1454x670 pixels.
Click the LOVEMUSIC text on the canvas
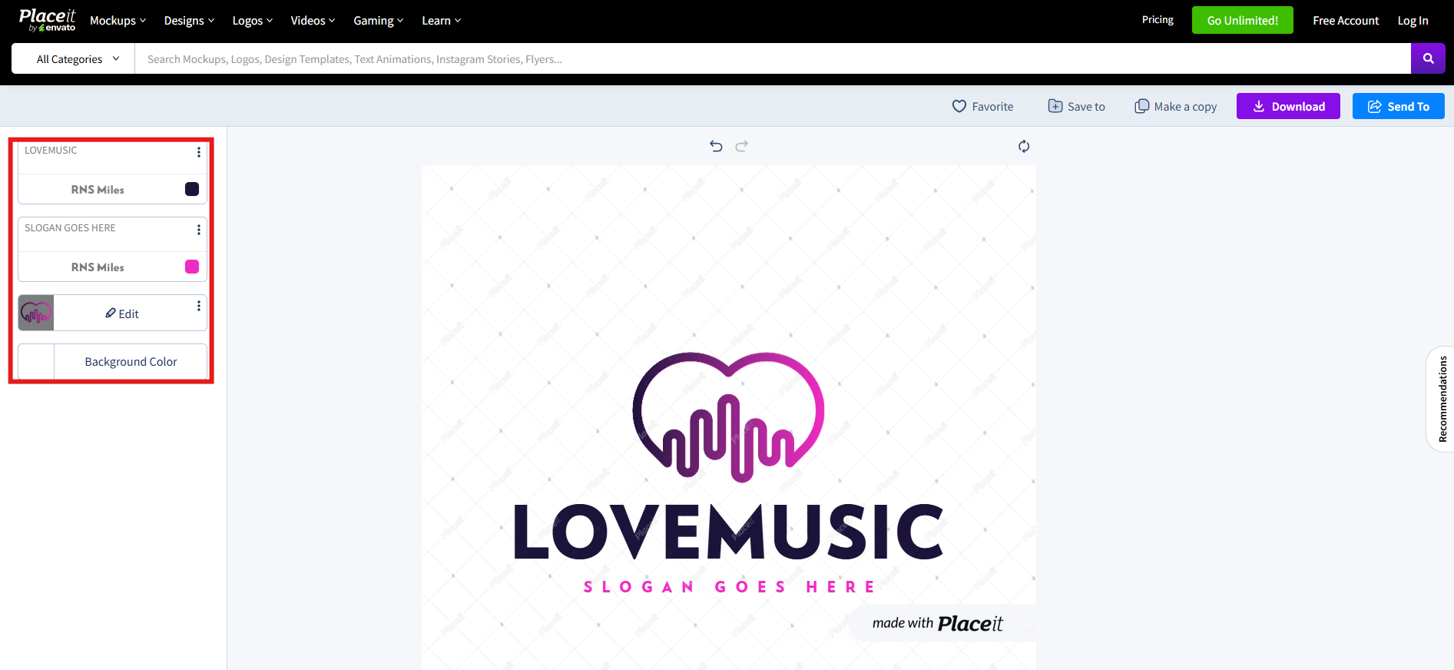pos(728,532)
